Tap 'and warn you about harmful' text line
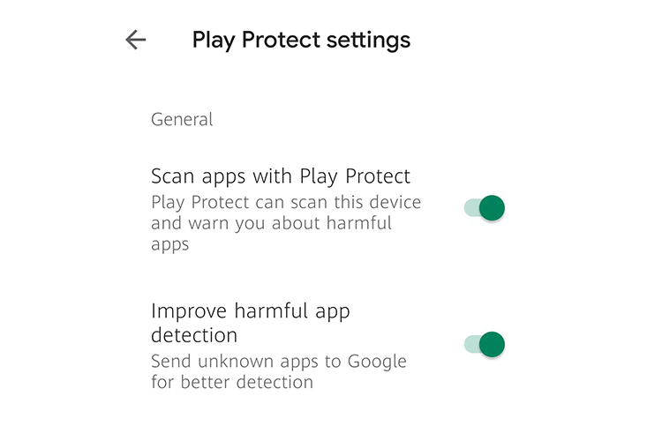Screen dimensions: 662x441 point(272,223)
